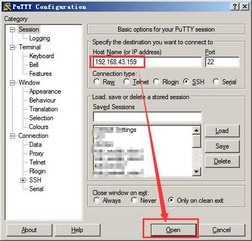Close the PuTTY Configuration window
This screenshot has width=252, height=241.
point(245,7)
